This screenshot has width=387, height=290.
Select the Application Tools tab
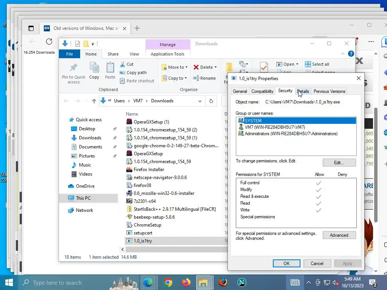tap(167, 54)
